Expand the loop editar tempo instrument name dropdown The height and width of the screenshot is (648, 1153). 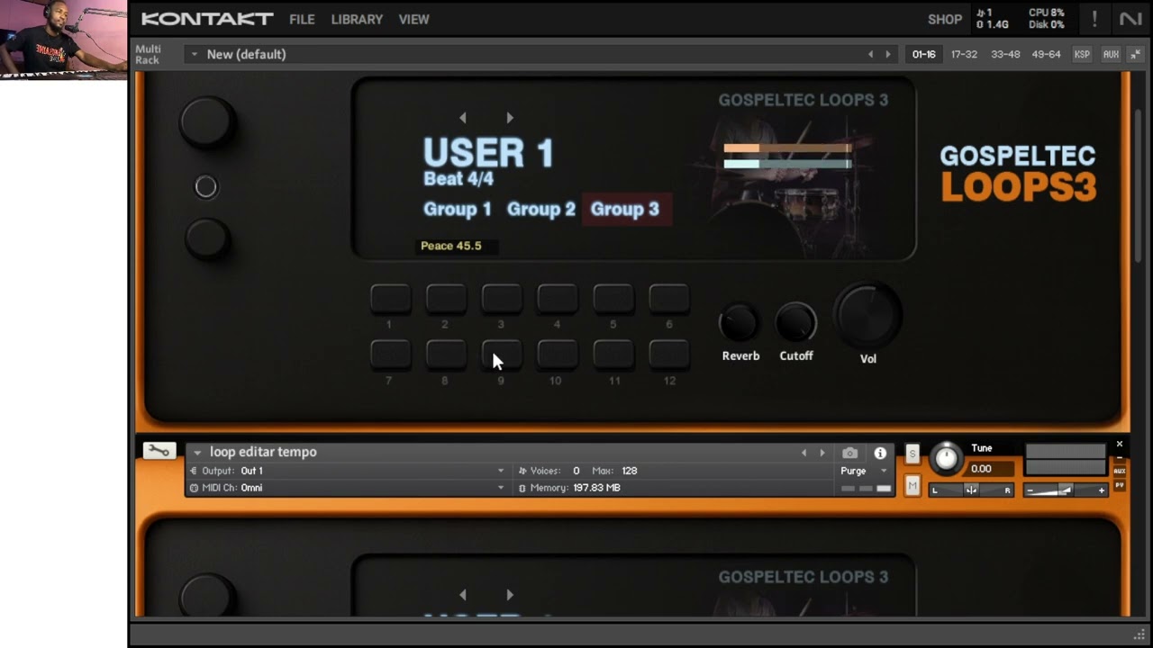click(x=197, y=453)
